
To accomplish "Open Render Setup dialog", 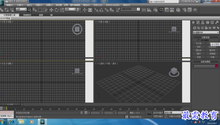I will (184, 10).
